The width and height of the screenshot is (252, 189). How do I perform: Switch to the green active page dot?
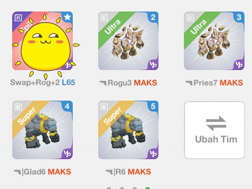pyautogui.click(x=148, y=188)
